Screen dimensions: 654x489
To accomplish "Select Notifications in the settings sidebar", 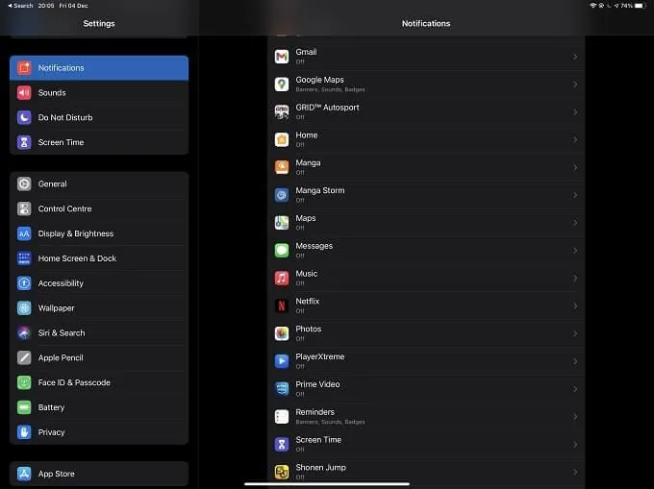I will coord(99,67).
